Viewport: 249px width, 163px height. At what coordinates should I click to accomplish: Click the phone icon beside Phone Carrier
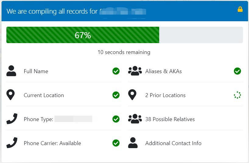pos(12,143)
